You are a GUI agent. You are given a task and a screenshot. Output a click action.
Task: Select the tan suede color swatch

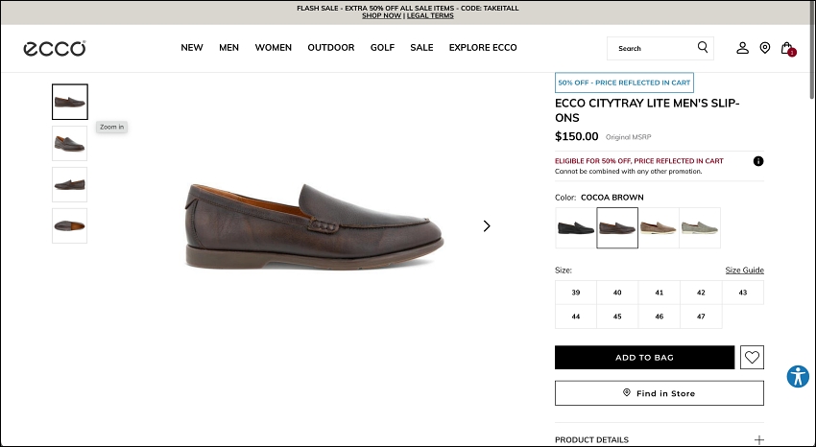pos(659,227)
